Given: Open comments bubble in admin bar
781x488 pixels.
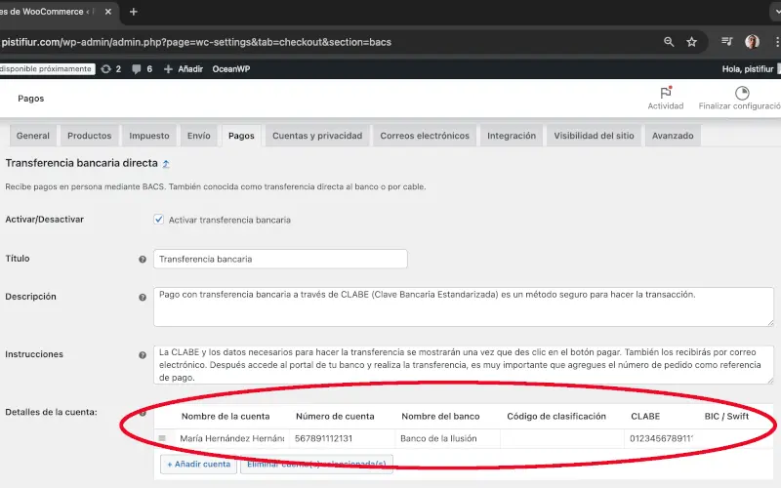Looking at the screenshot, I should point(137,69).
